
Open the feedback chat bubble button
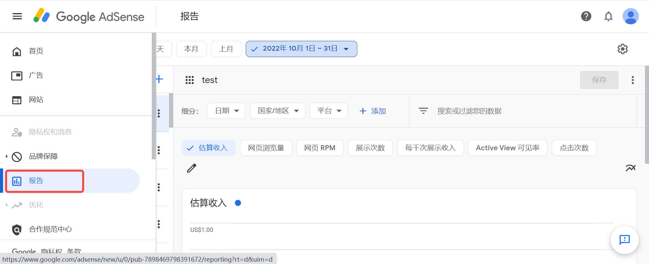point(624,240)
